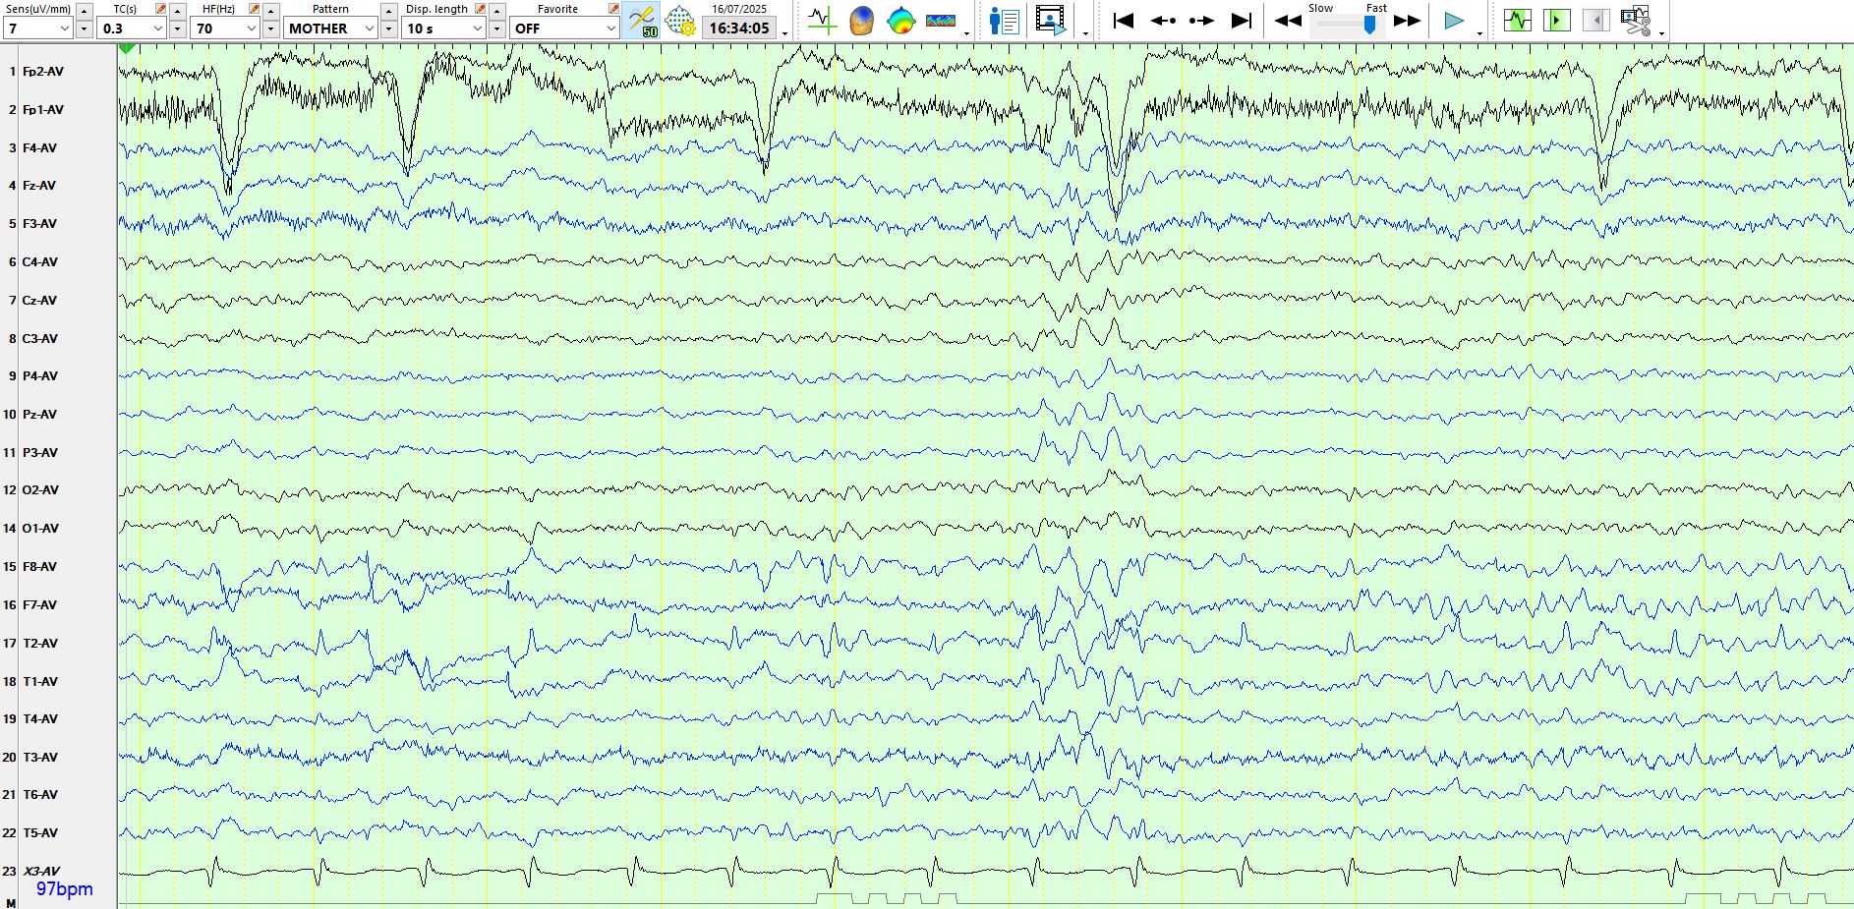This screenshot has height=909, width=1854.
Task: Increase sensitivity with the Sens up arrow
Action: pos(84,11)
